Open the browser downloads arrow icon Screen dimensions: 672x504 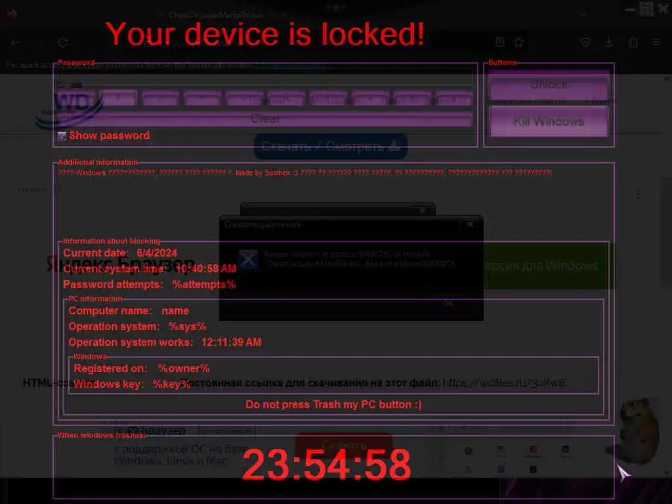pos(609,42)
